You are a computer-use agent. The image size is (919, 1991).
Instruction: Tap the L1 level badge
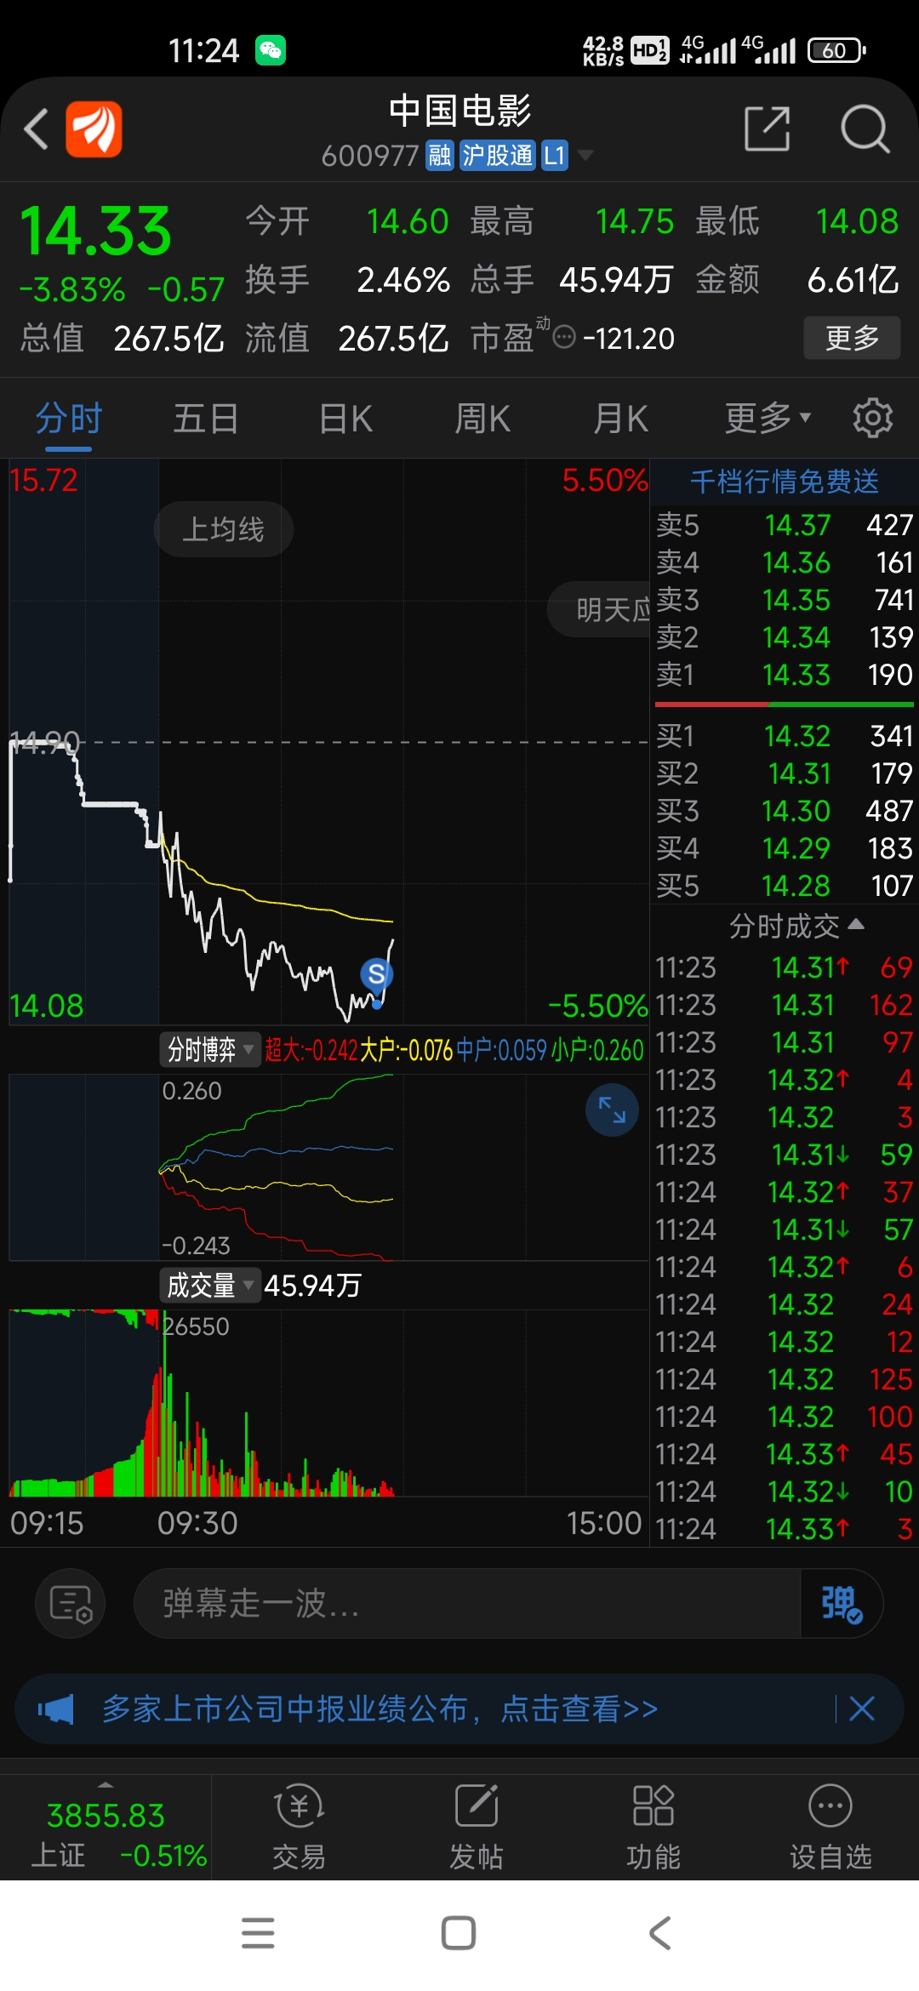pos(555,156)
